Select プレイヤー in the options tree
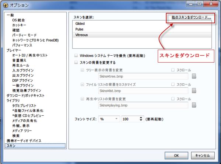This screenshot has height=164, width=221. click(x=14, y=50)
